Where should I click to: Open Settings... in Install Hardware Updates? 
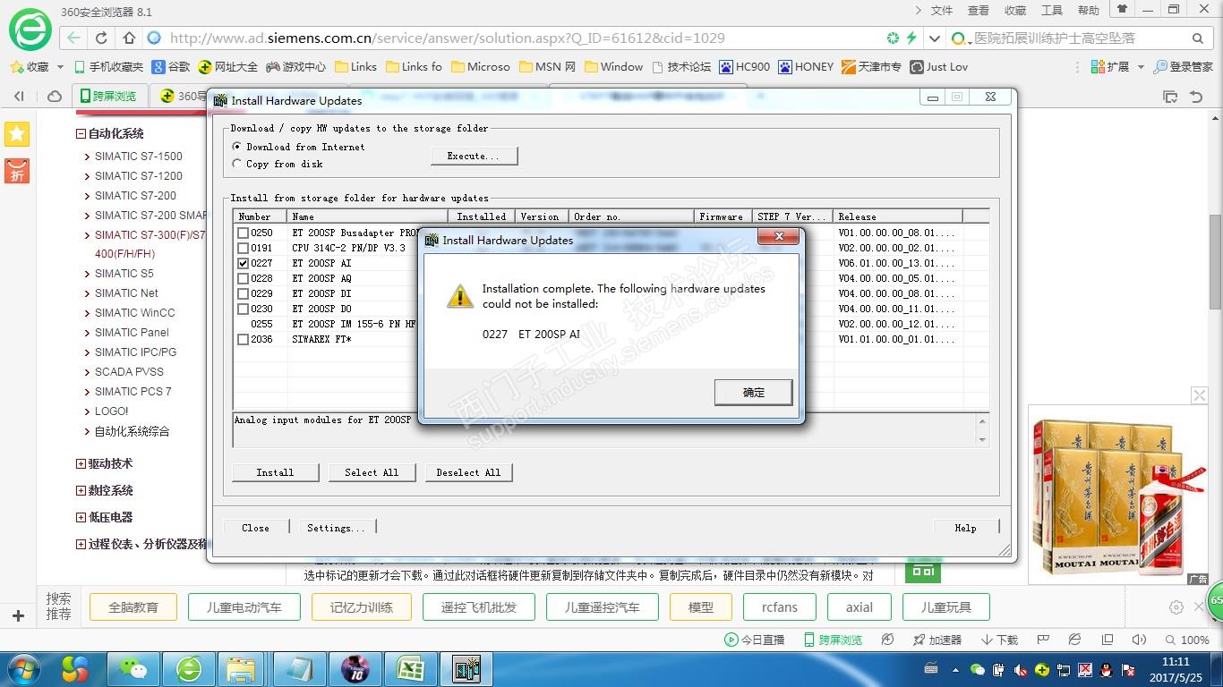336,528
